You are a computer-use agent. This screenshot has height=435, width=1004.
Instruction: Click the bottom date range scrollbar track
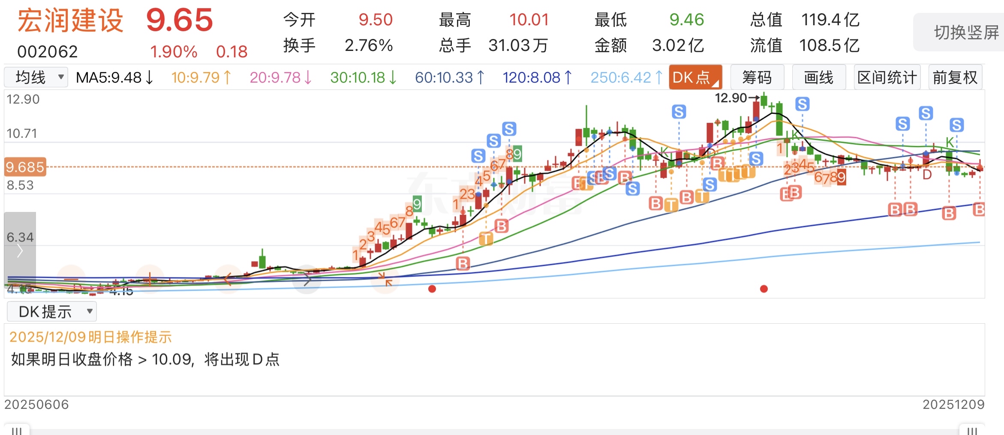[494, 432]
